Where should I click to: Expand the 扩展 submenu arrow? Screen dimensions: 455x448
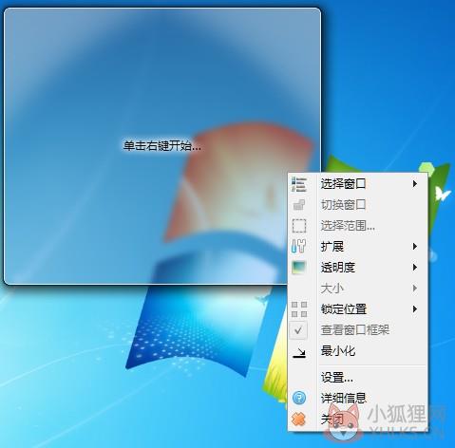pos(414,246)
